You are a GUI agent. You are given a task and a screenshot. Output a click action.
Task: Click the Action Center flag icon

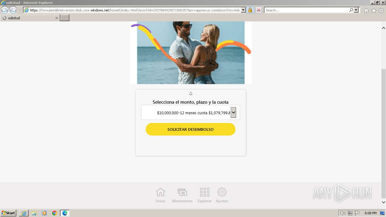(x=357, y=213)
